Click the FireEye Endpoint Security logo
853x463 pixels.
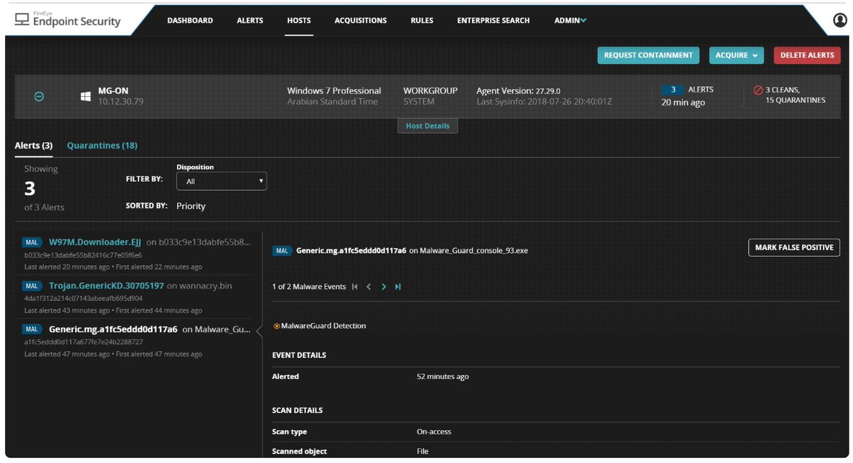click(x=68, y=21)
